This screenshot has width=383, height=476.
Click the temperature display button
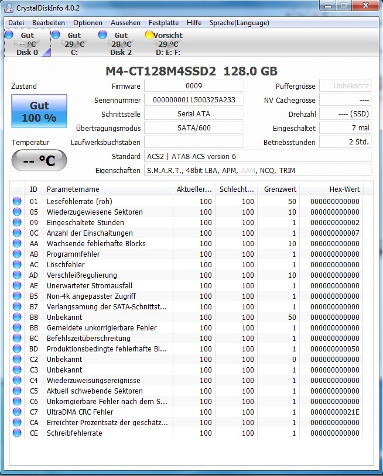coord(39,160)
